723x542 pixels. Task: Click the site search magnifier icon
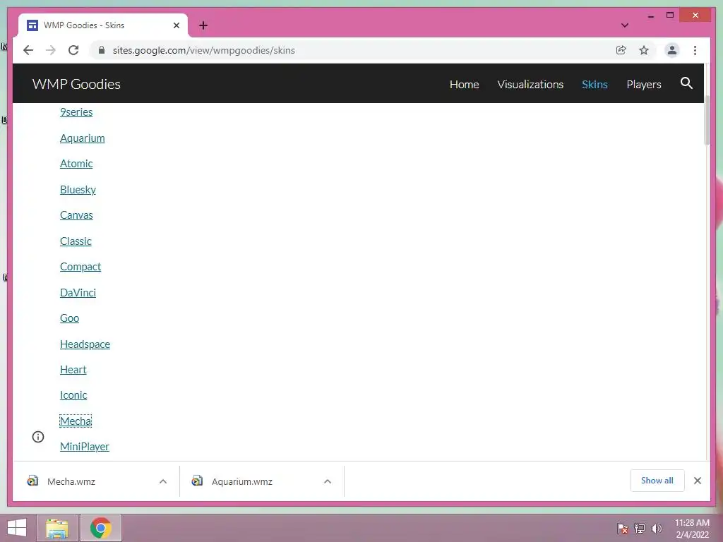pyautogui.click(x=686, y=83)
